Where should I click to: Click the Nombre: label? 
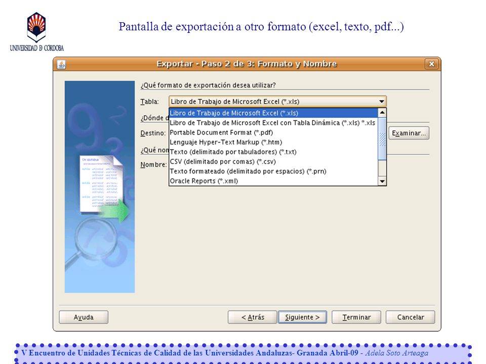click(154, 165)
